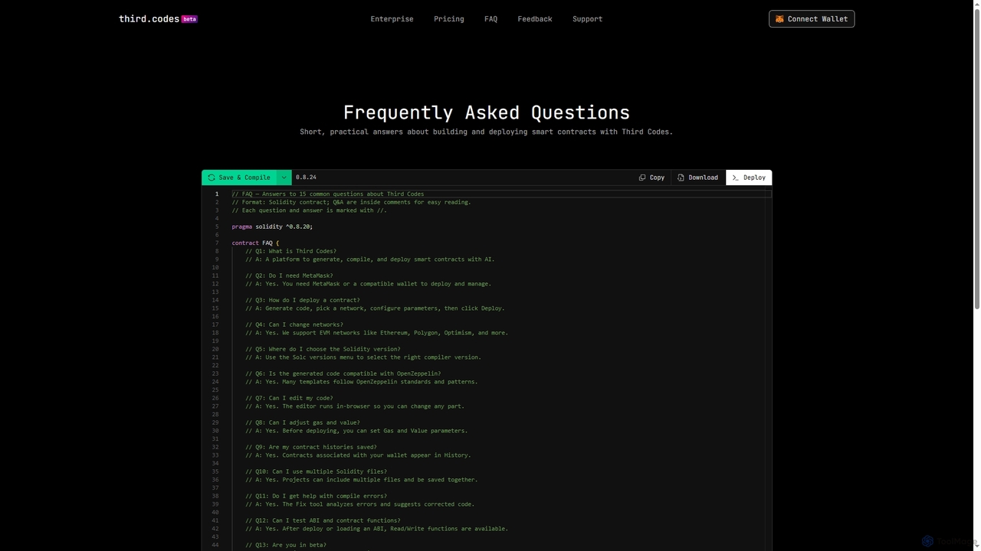Viewport: 981px width, 551px height.
Task: Go to the Pricing page
Action: point(449,19)
